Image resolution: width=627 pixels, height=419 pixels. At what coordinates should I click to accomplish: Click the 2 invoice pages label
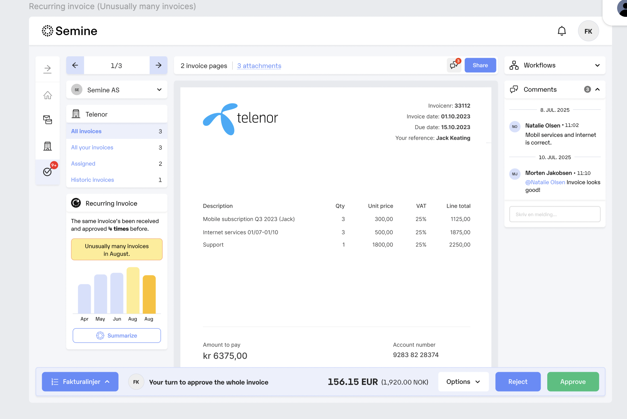pos(204,66)
